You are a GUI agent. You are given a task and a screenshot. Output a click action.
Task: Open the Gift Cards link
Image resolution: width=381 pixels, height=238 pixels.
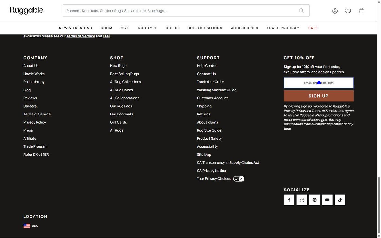point(118,121)
